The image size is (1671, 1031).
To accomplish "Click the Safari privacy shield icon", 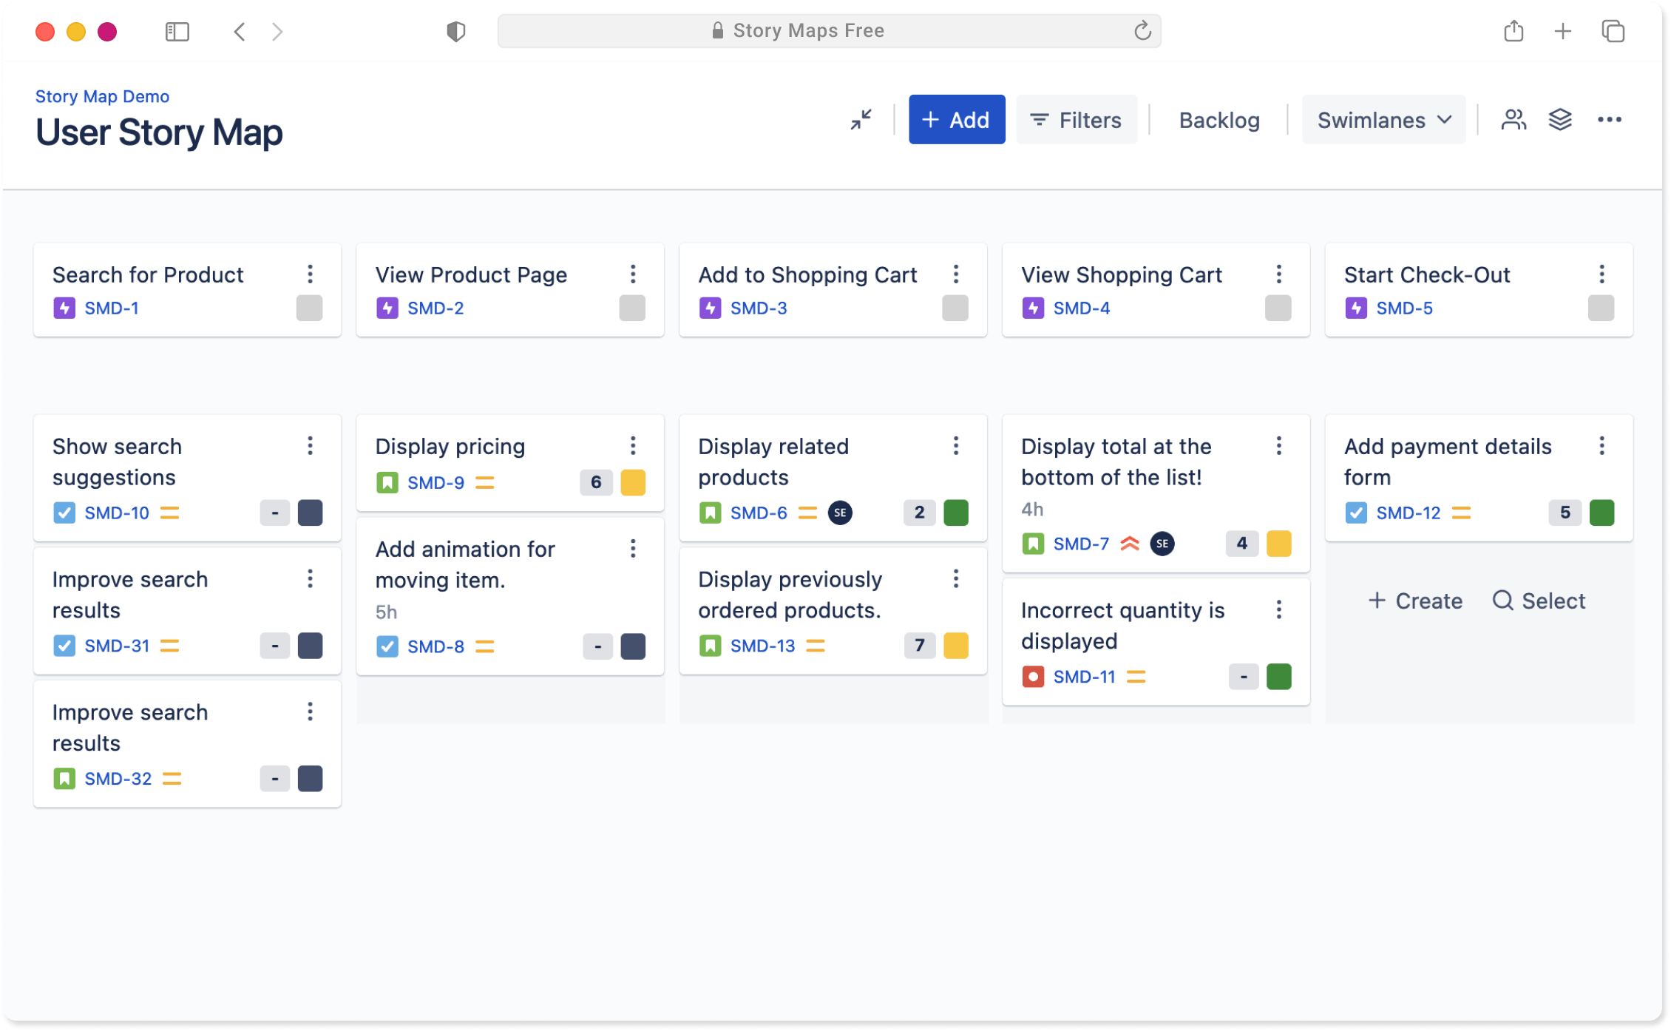I will (x=456, y=31).
